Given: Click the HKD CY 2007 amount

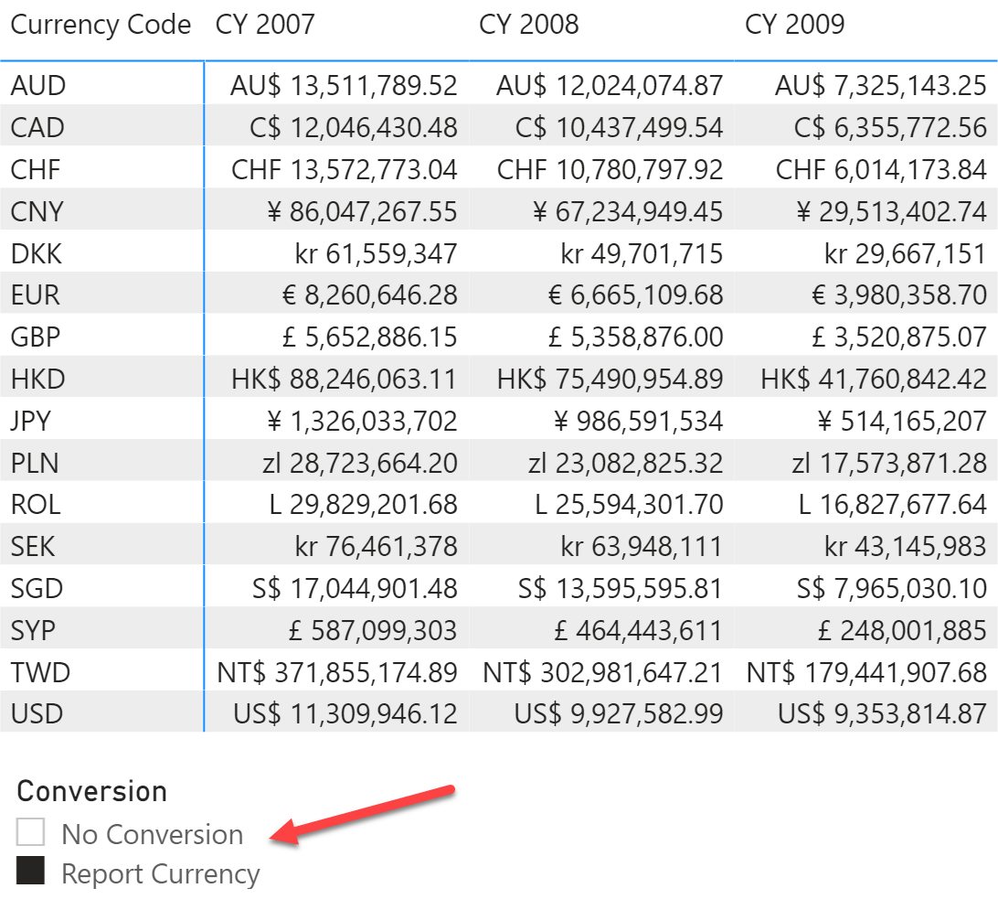Looking at the screenshot, I should 344,380.
